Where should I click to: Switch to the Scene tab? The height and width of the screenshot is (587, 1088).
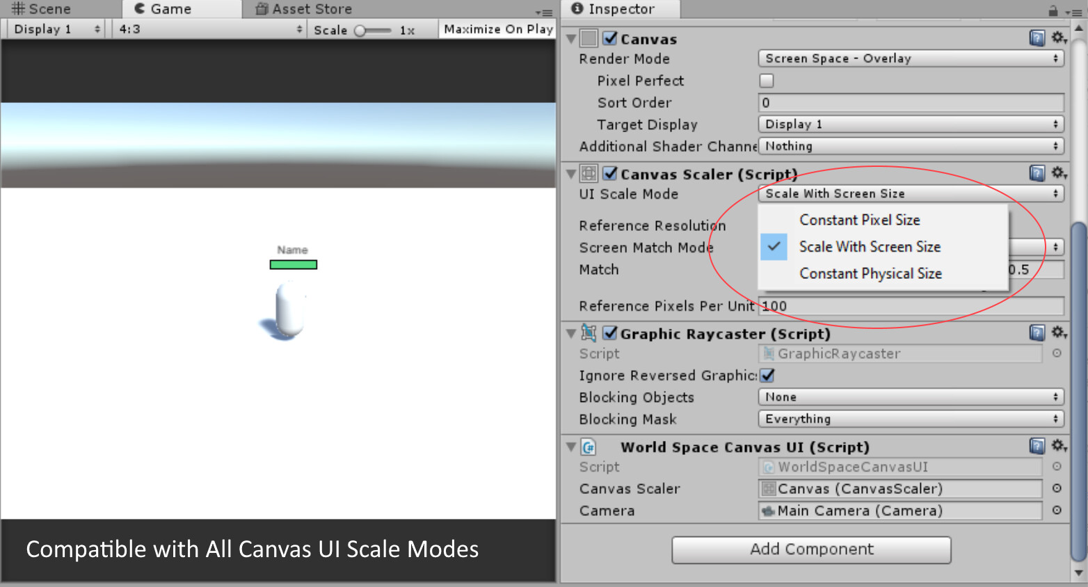tap(42, 8)
